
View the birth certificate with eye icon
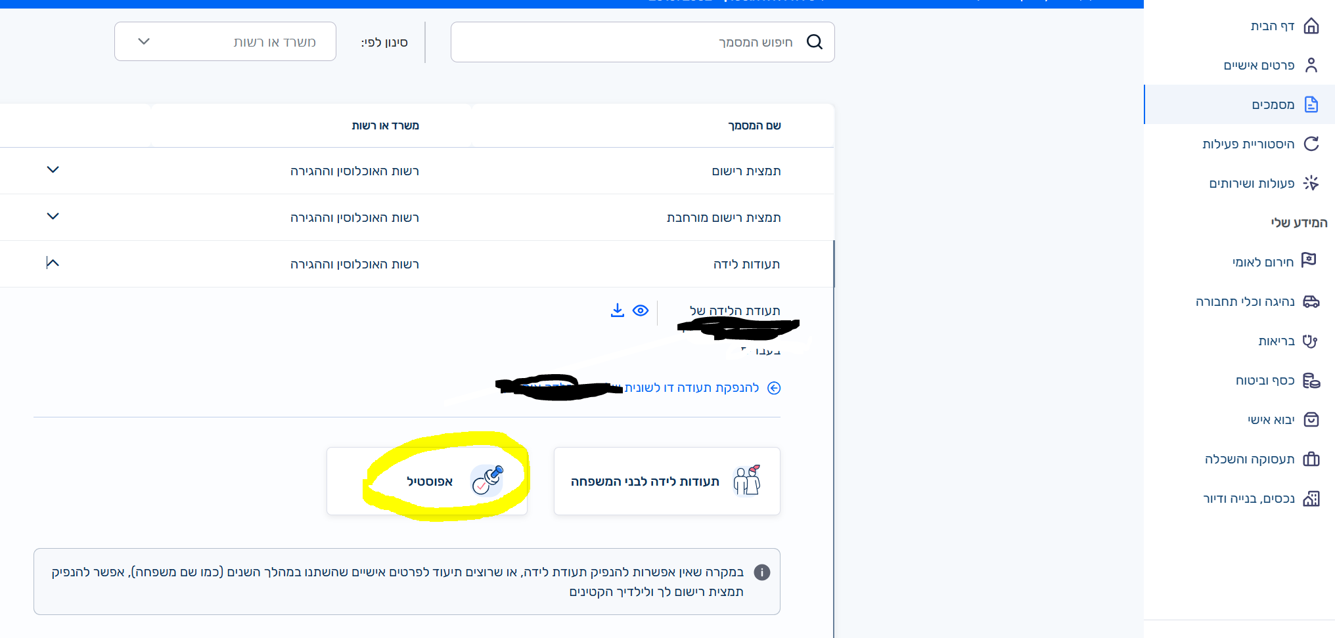[x=641, y=310]
